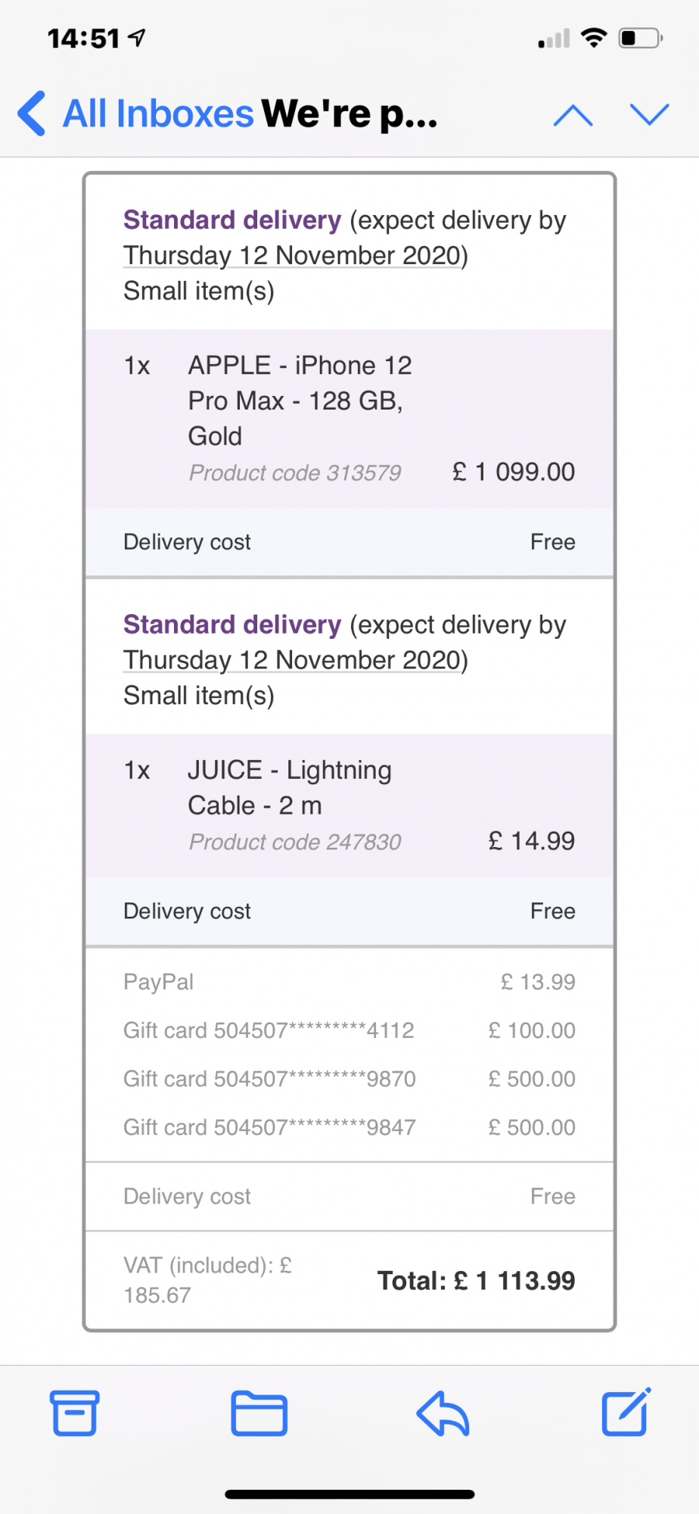Tap the location arrow in status bar
The height and width of the screenshot is (1514, 699).
[137, 38]
